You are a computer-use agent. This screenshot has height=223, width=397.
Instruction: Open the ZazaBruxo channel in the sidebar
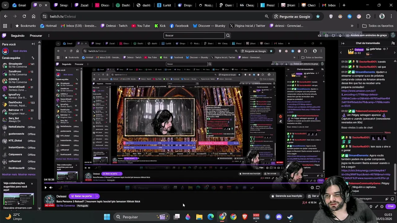[19, 73]
